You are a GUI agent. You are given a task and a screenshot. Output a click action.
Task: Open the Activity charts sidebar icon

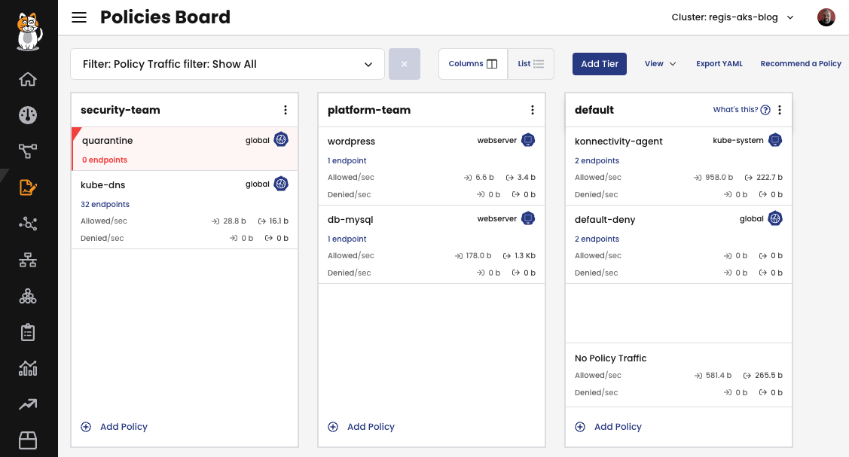pyautogui.click(x=28, y=368)
